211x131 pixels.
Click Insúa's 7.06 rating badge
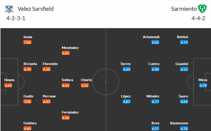tap(28, 42)
